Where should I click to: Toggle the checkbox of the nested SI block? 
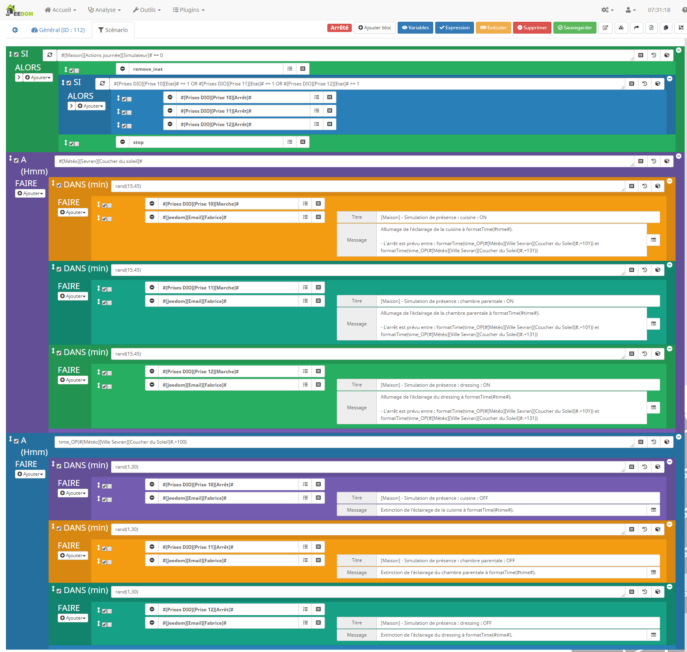pyautogui.click(x=69, y=83)
